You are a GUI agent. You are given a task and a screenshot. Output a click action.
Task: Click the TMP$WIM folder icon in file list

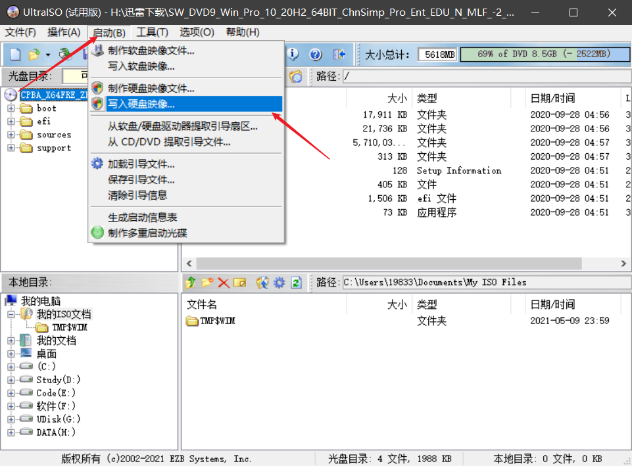[x=192, y=321]
